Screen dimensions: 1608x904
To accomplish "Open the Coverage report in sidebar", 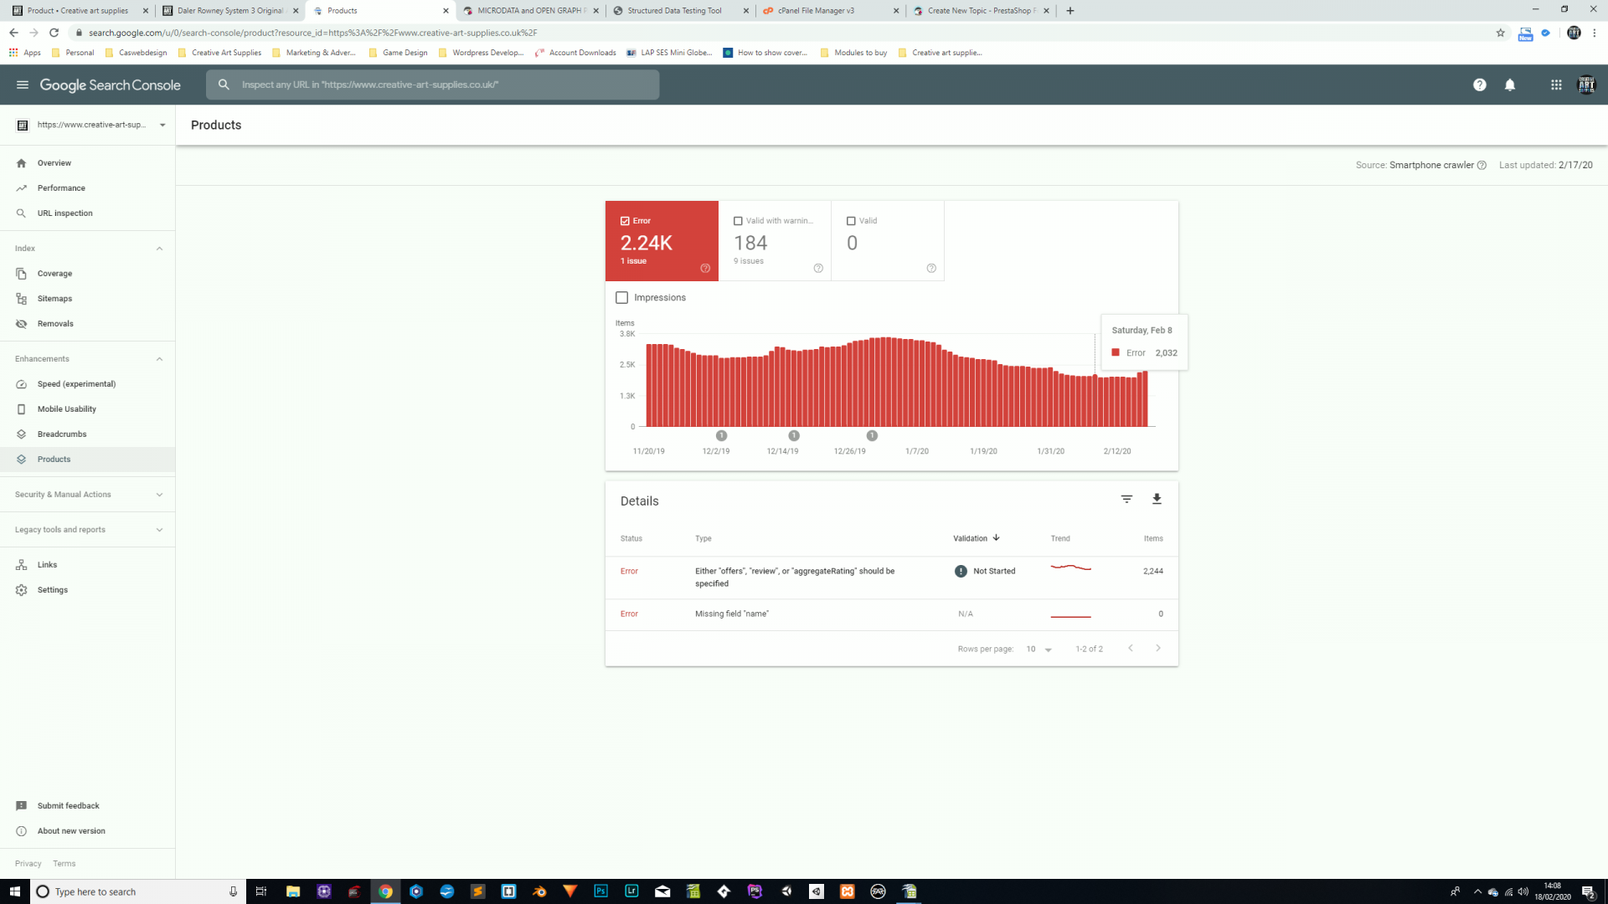I will 54,274.
